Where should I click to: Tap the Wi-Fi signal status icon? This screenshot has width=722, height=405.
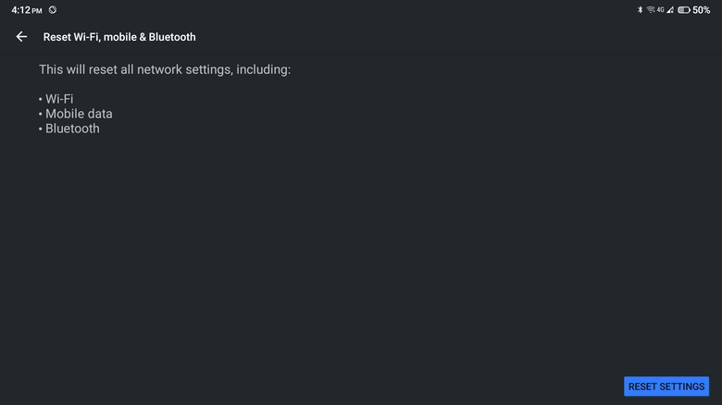651,10
